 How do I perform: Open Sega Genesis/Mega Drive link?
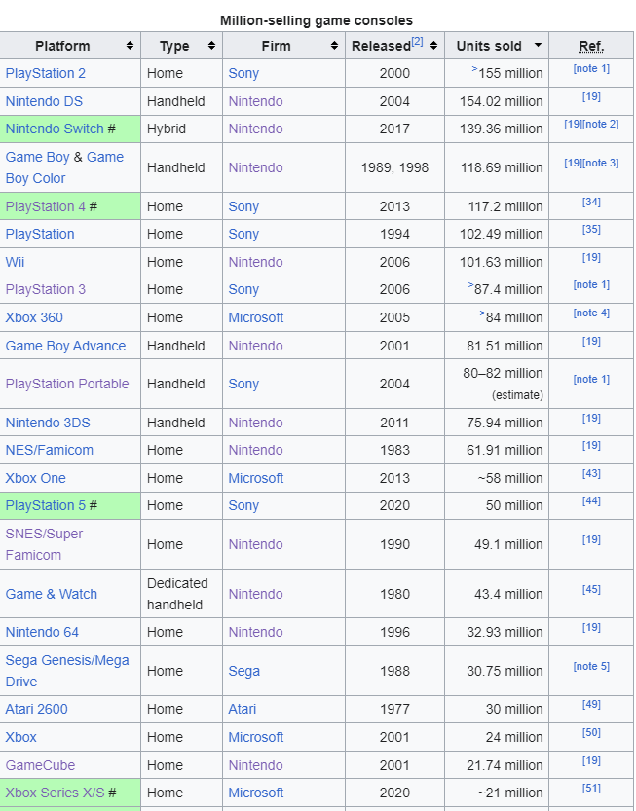[67, 671]
